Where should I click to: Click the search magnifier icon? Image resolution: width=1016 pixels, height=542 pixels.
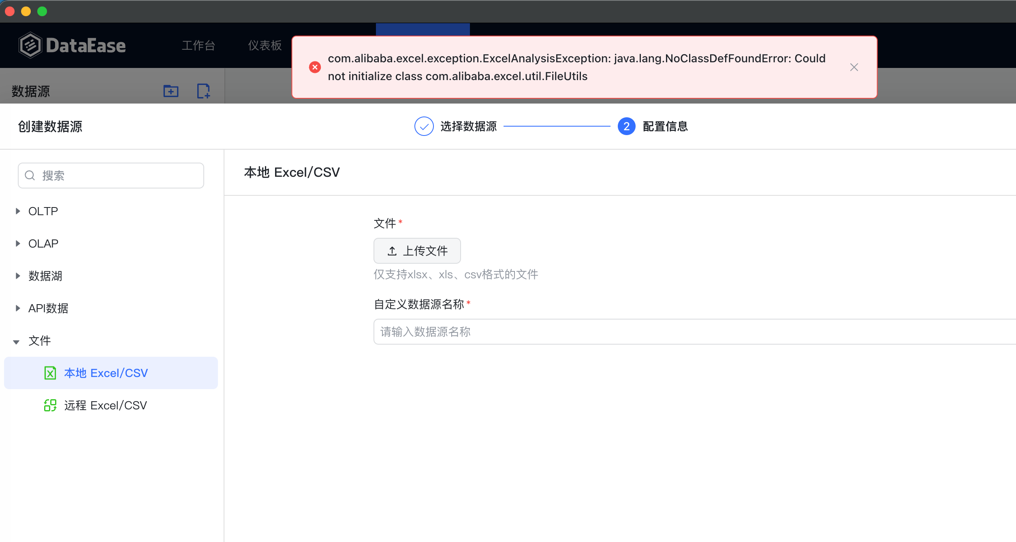(30, 176)
